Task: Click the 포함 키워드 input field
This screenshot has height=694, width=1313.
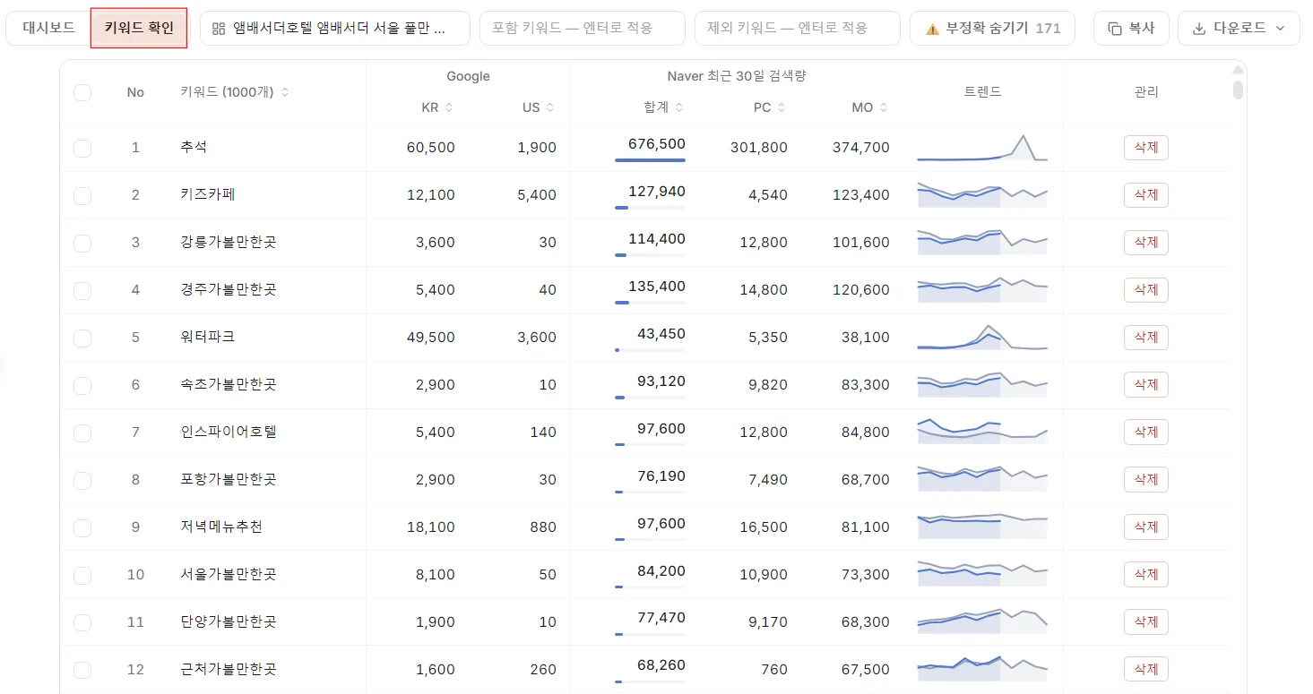Action: pos(583,29)
